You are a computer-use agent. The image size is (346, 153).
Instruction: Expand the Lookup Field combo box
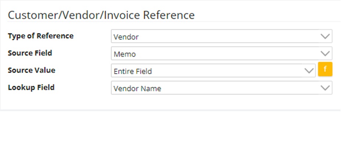point(221,88)
